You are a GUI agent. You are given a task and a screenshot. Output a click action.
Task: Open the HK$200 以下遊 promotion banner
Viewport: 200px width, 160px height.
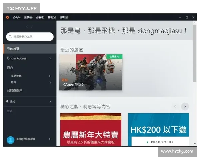point(158,125)
